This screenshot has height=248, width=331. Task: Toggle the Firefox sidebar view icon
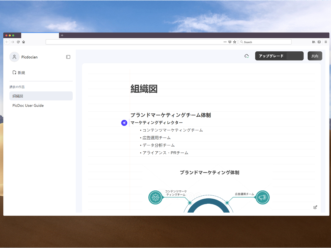(x=319, y=42)
